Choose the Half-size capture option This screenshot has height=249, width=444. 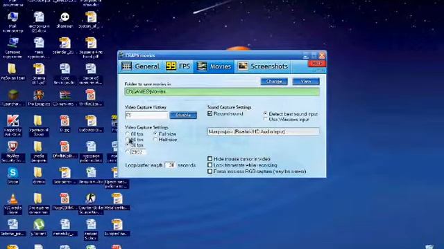[x=155, y=140]
